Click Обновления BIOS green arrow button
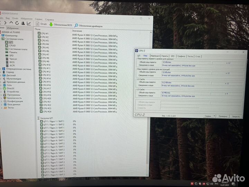 61,25
